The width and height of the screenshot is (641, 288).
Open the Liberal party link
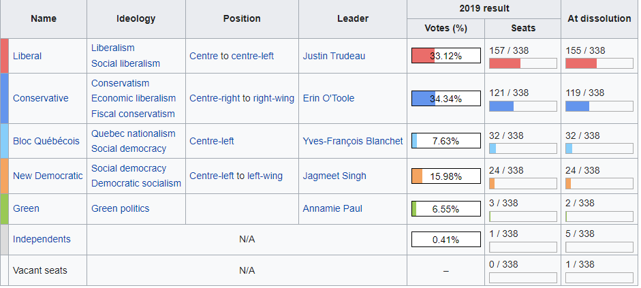[27, 56]
